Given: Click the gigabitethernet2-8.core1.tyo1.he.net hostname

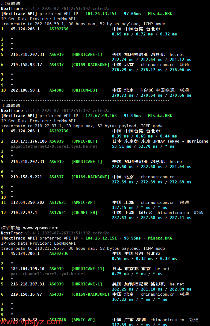Looking at the screenshot, I should point(54,146).
